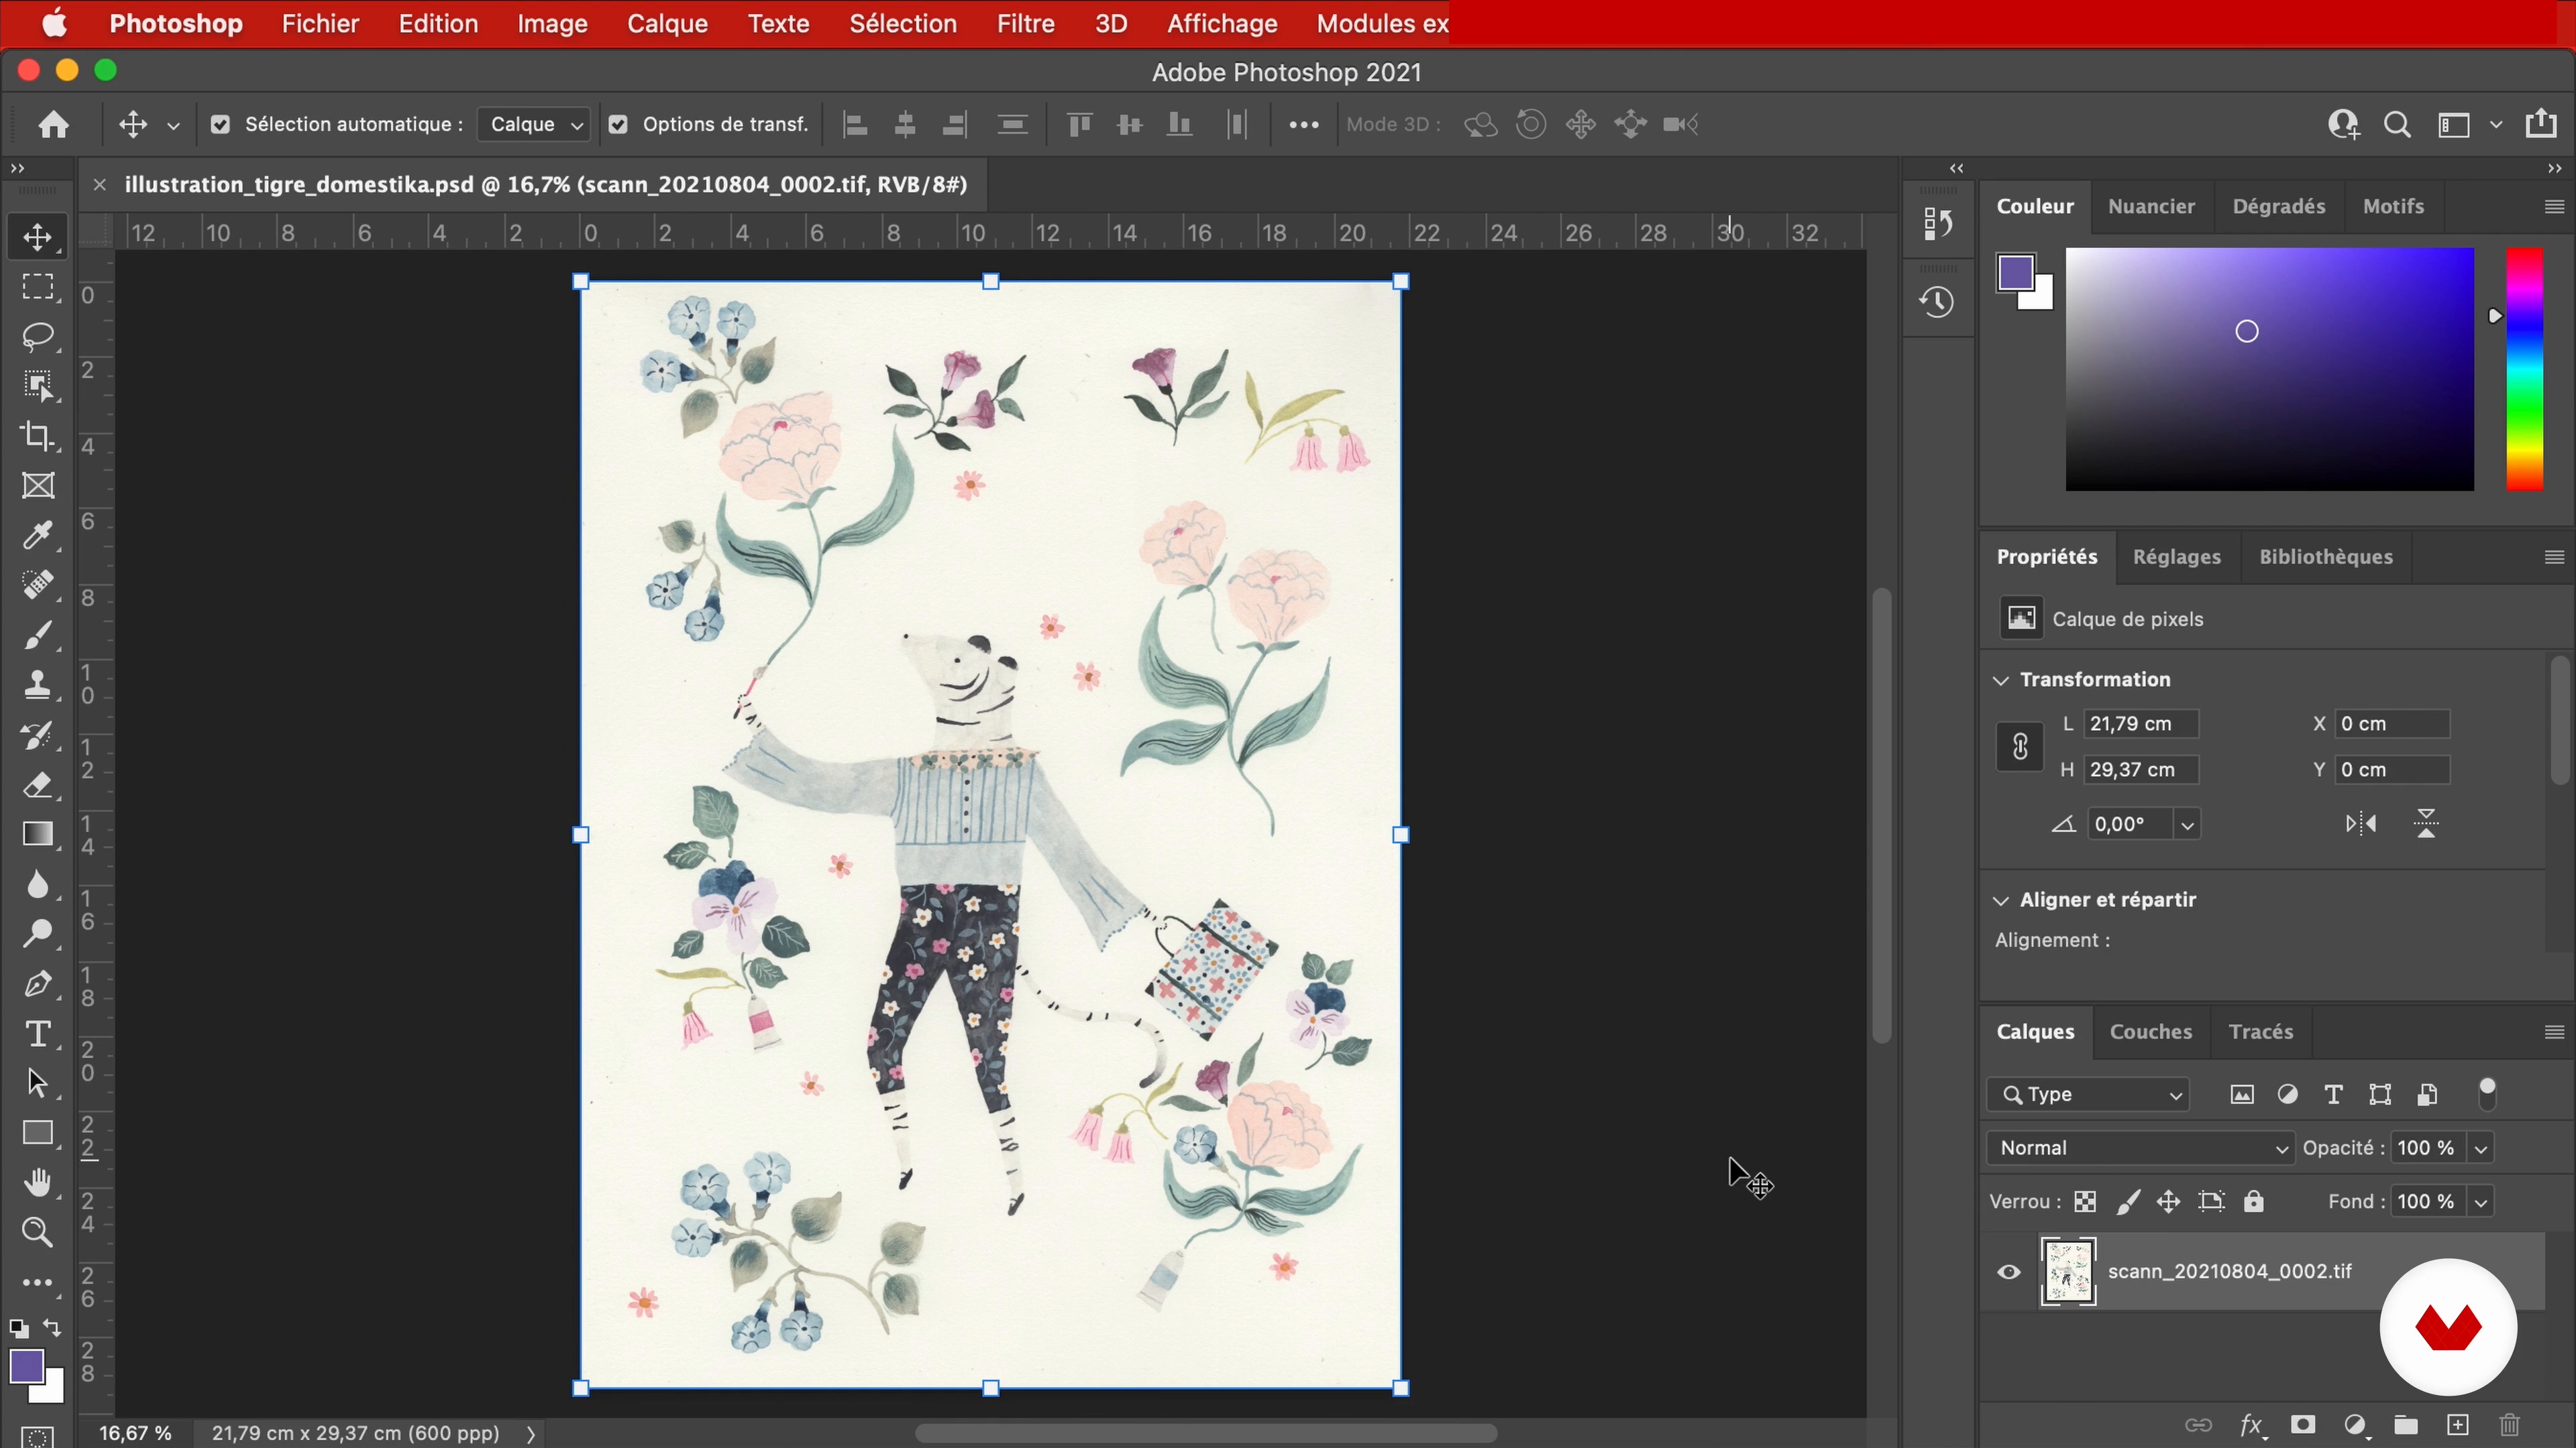The width and height of the screenshot is (2576, 1448).
Task: Open the Normal blend mode dropdown
Action: (2139, 1148)
